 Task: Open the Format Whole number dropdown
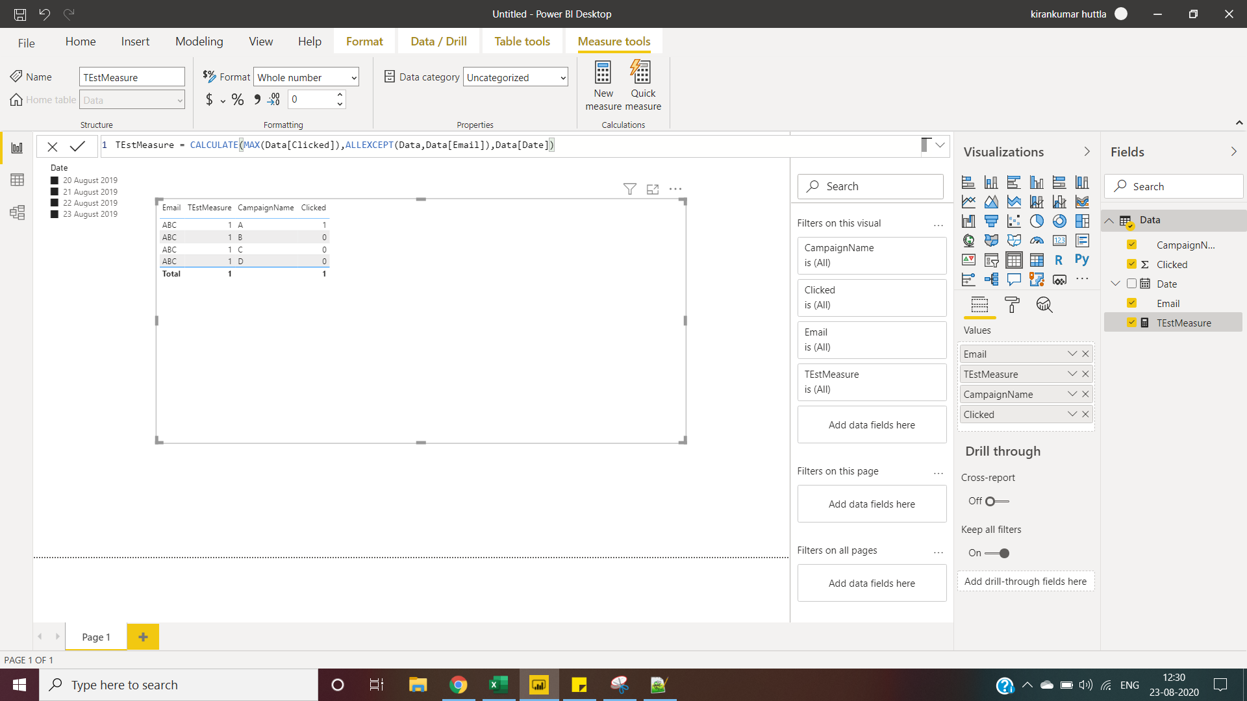click(x=306, y=77)
